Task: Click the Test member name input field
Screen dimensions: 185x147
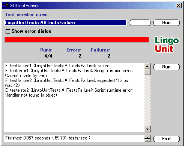Action: tap(66, 23)
